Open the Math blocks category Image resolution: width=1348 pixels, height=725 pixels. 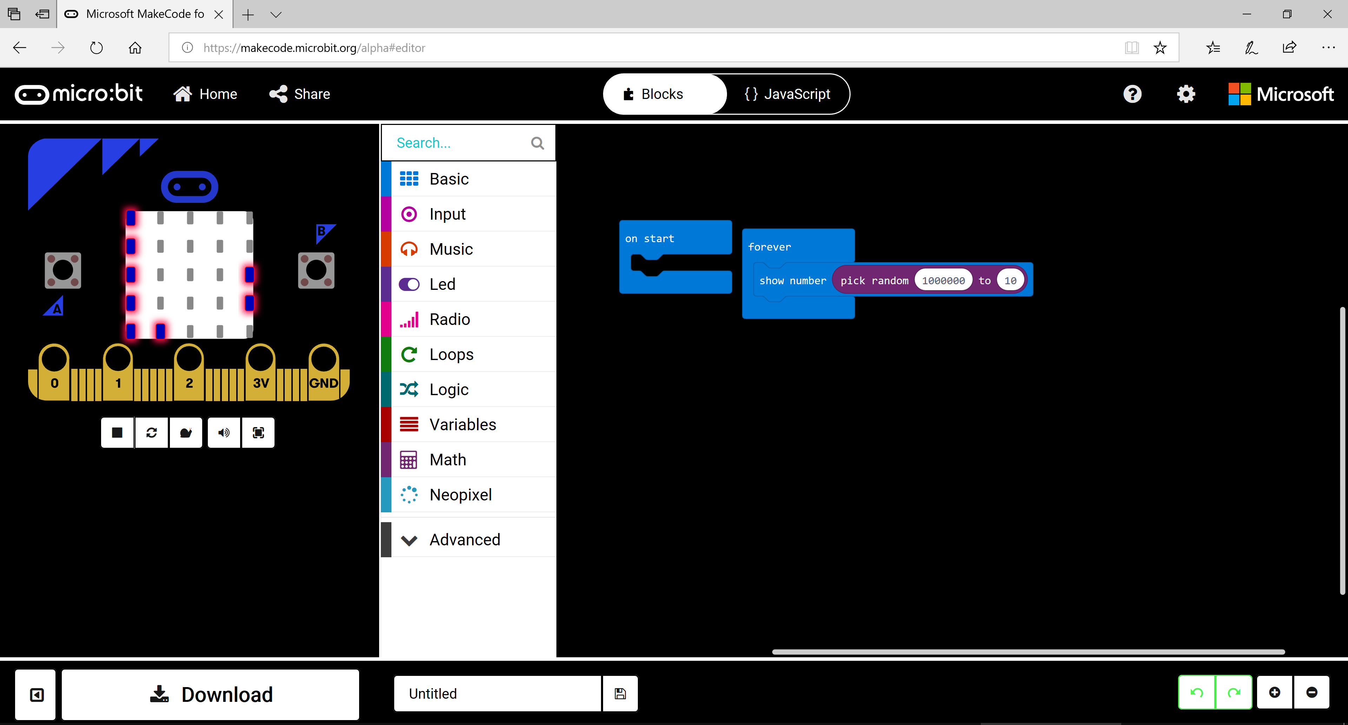coord(448,459)
